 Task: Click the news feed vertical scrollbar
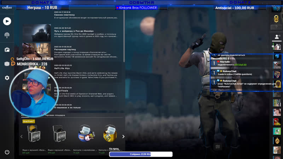(x=124, y=35)
